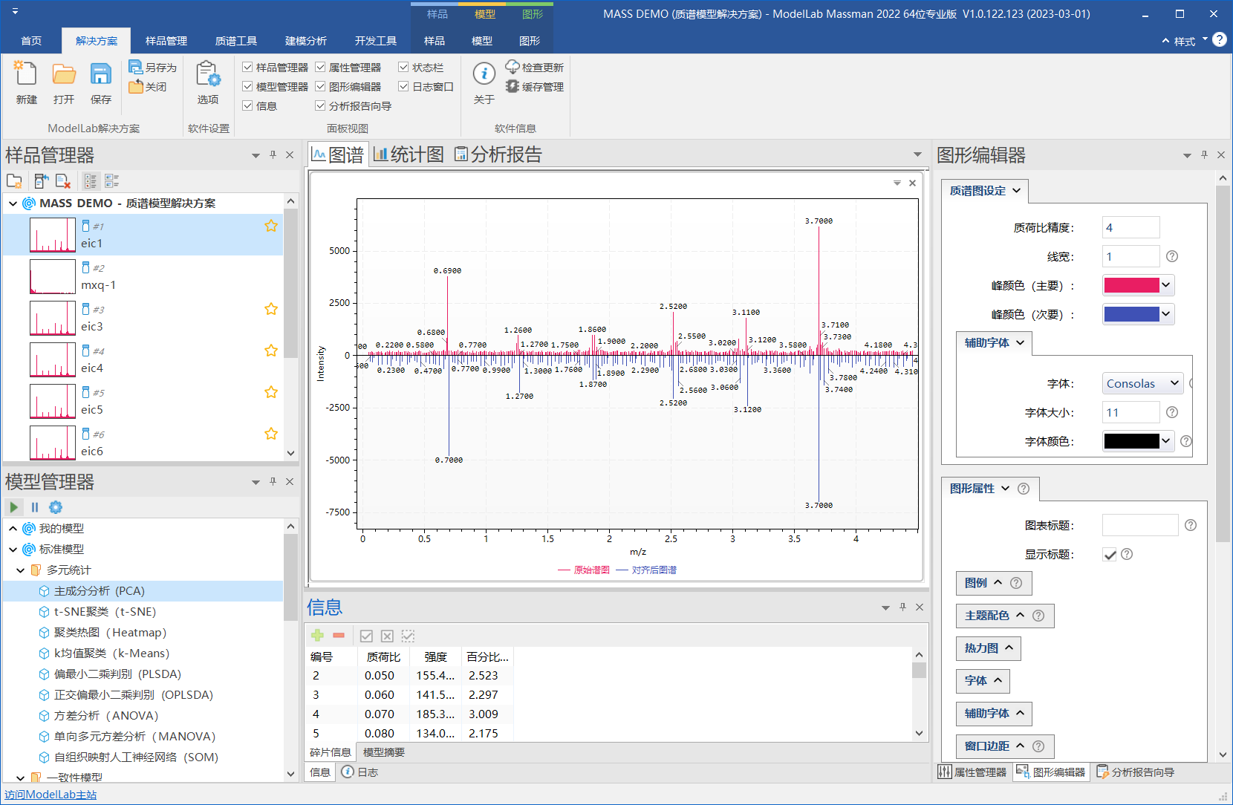Open the 峰颜色（主要） color dropdown

[x=1165, y=285]
